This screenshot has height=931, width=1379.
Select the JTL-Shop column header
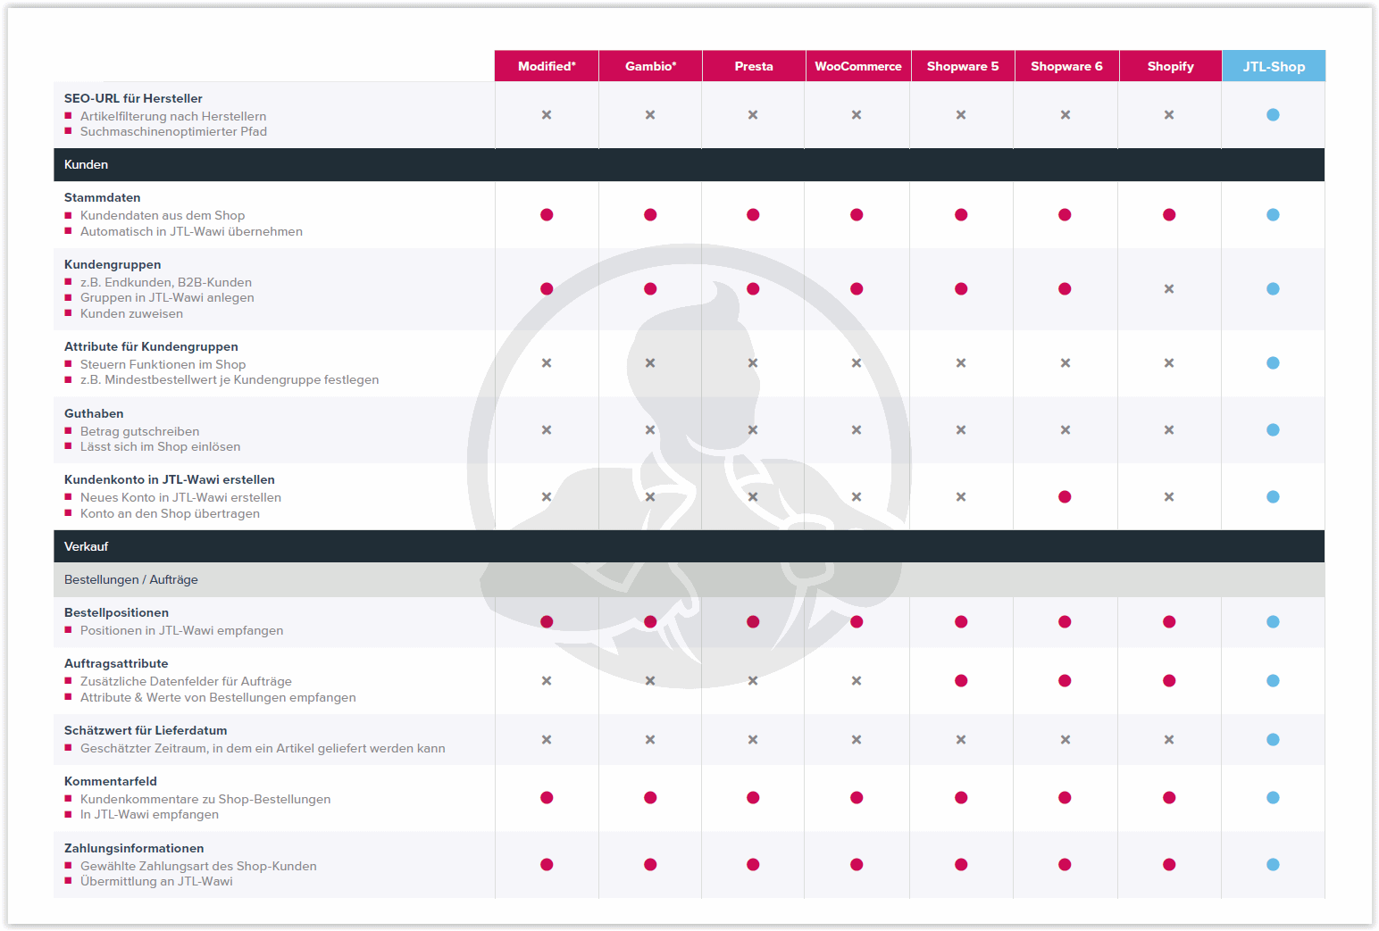1274,66
